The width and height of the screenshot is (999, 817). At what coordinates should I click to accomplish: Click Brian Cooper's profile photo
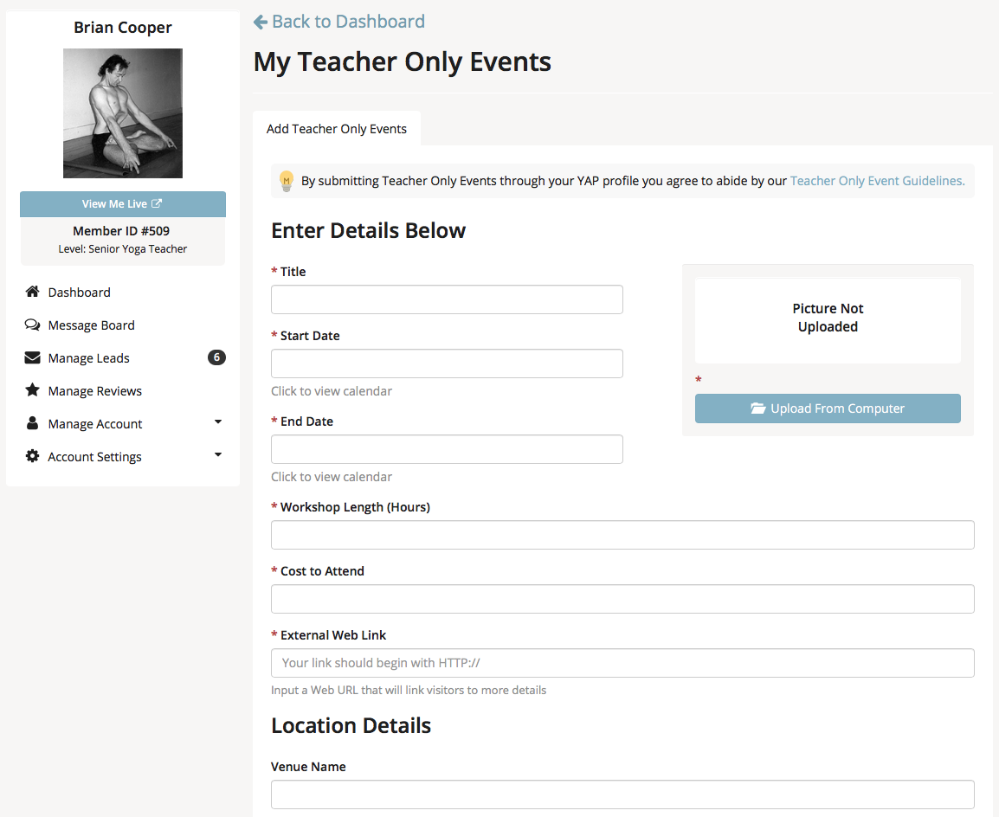tap(123, 113)
